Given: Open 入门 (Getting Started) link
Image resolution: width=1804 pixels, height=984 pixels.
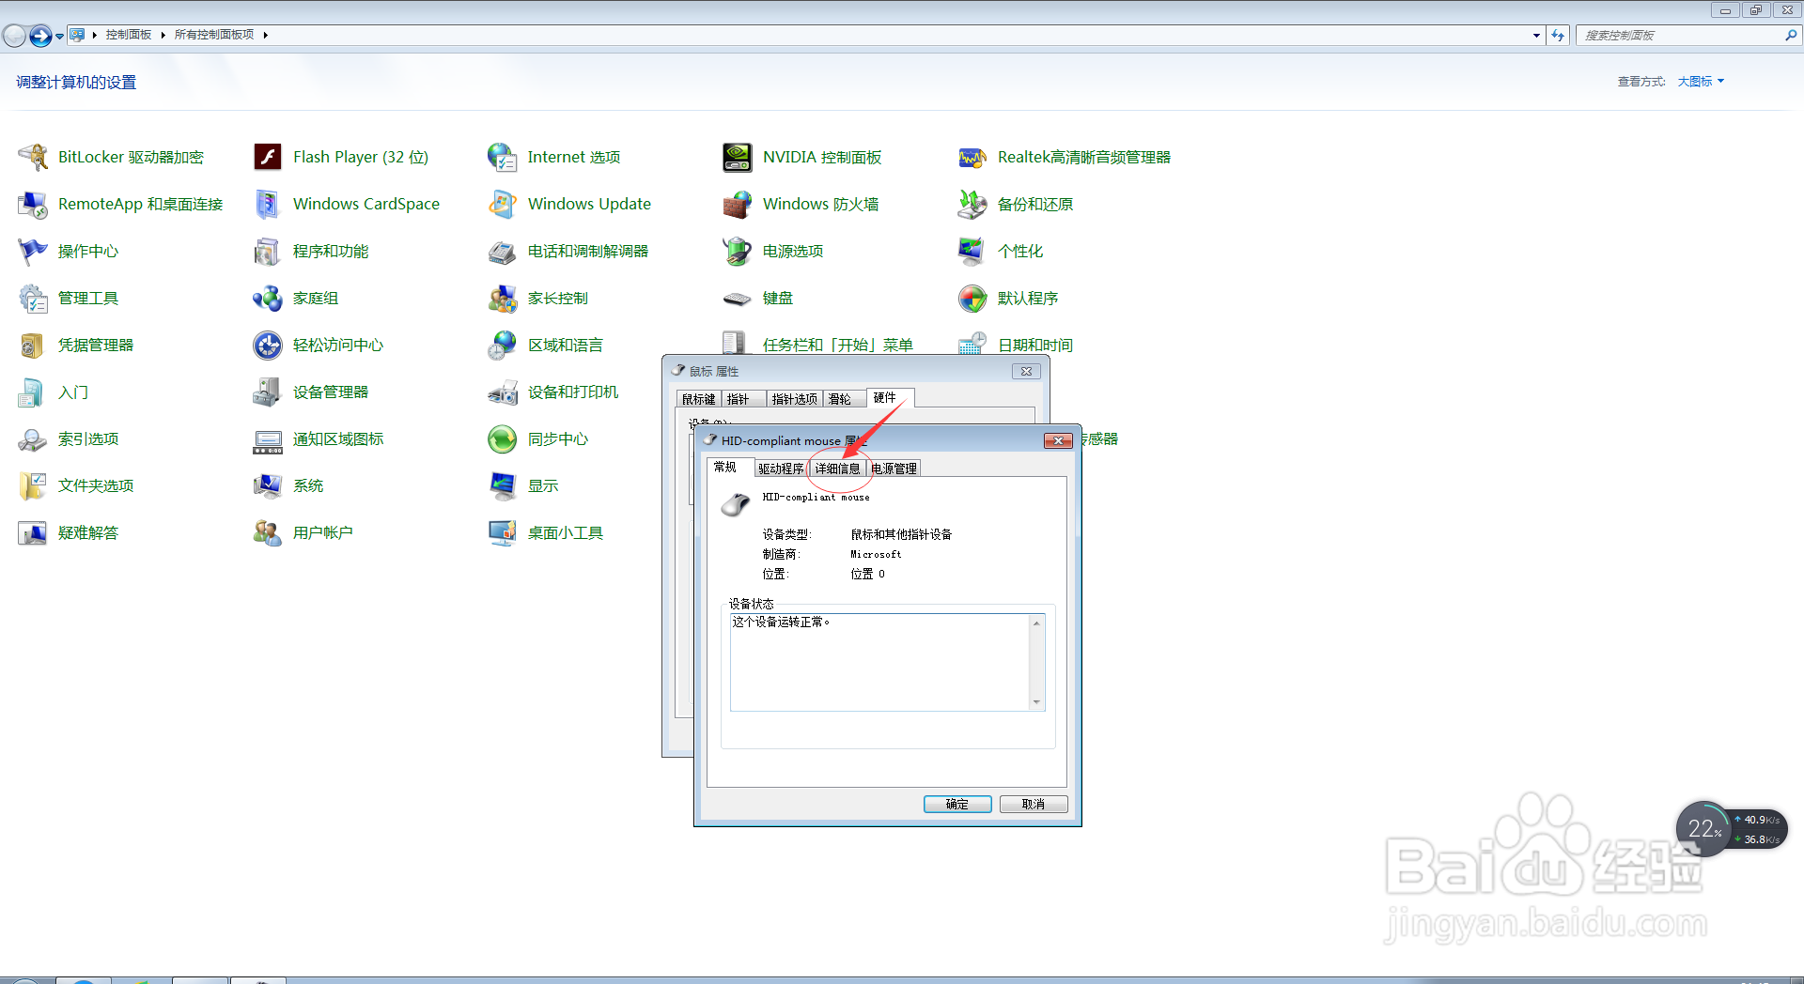Looking at the screenshot, I should [x=73, y=392].
